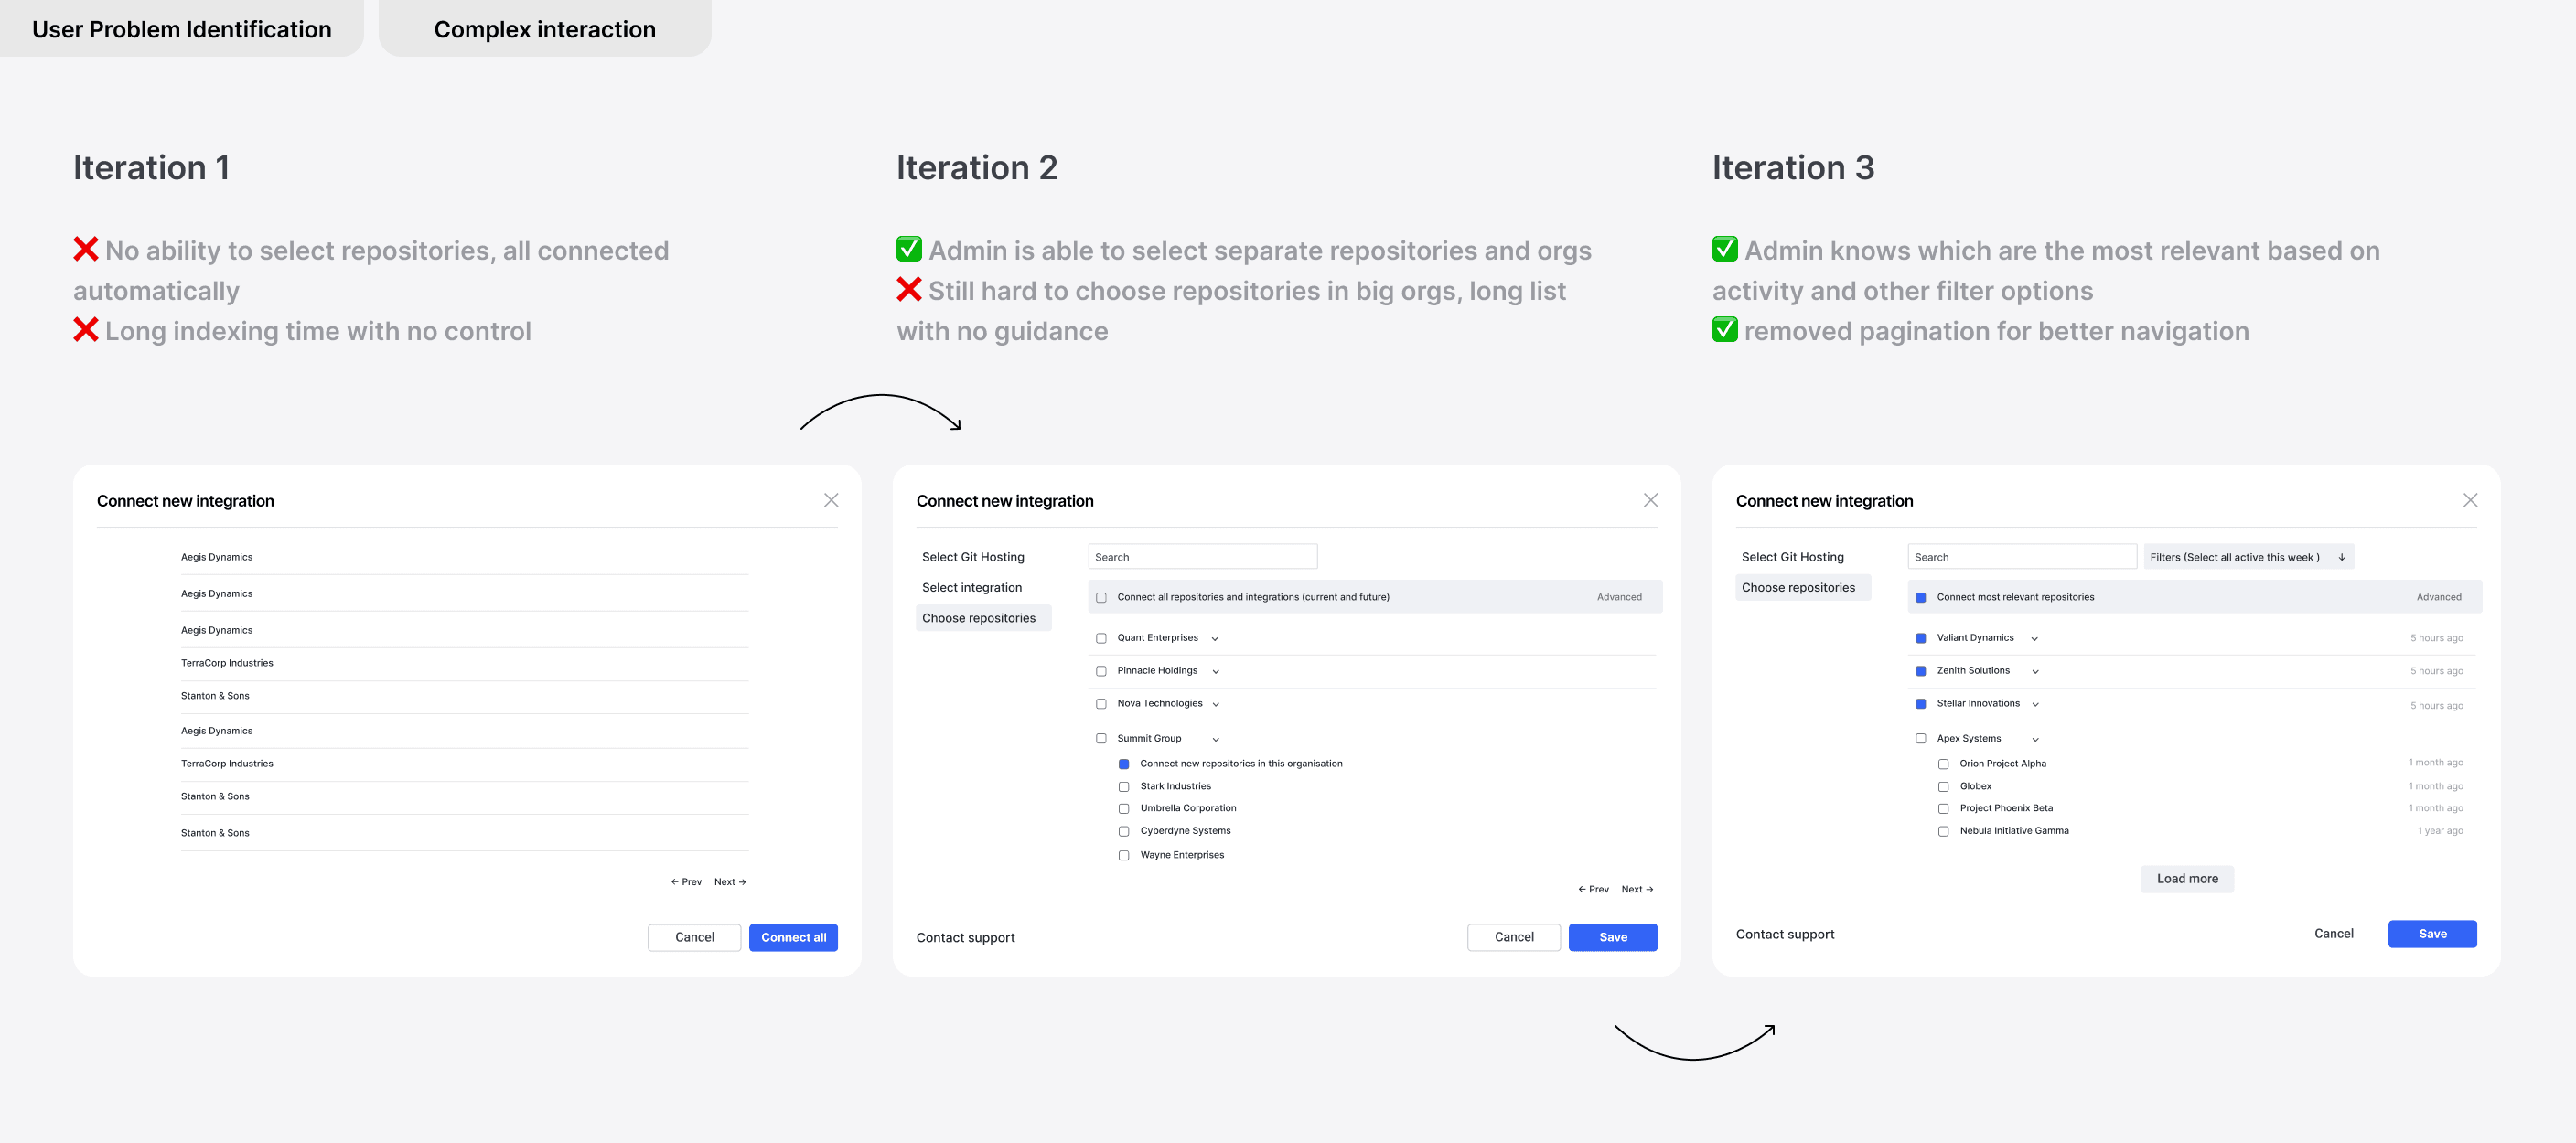Image resolution: width=2576 pixels, height=1143 pixels.
Task: Uncheck Connect most relevant repositories
Action: click(1920, 597)
